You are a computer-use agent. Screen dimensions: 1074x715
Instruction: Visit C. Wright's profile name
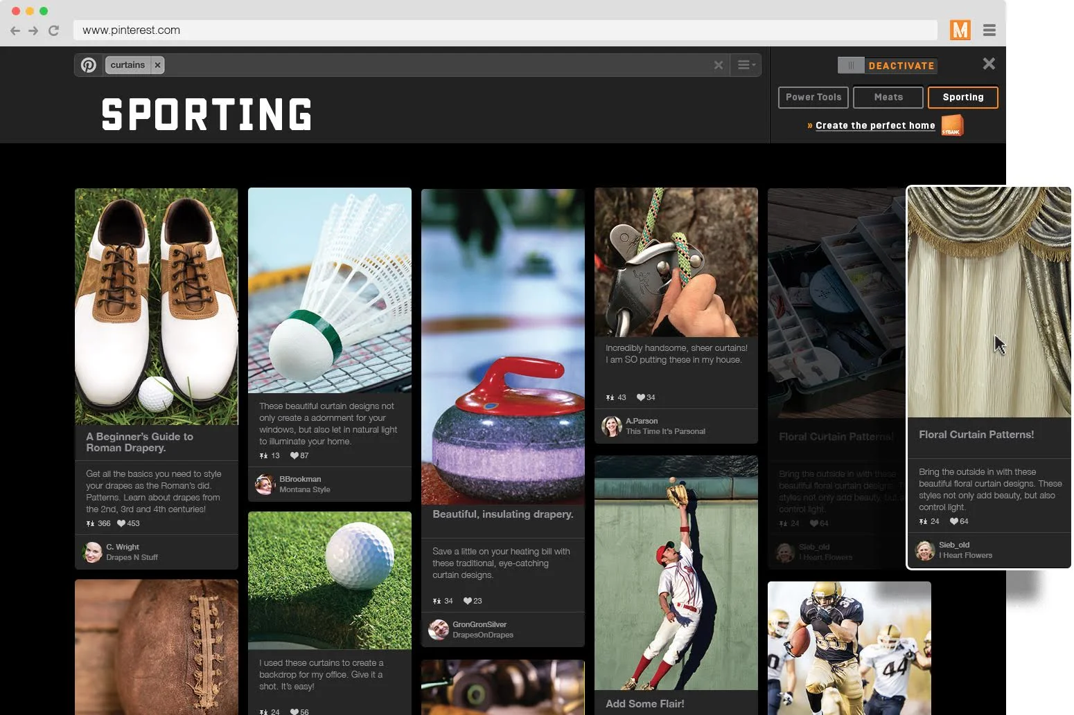(x=123, y=547)
